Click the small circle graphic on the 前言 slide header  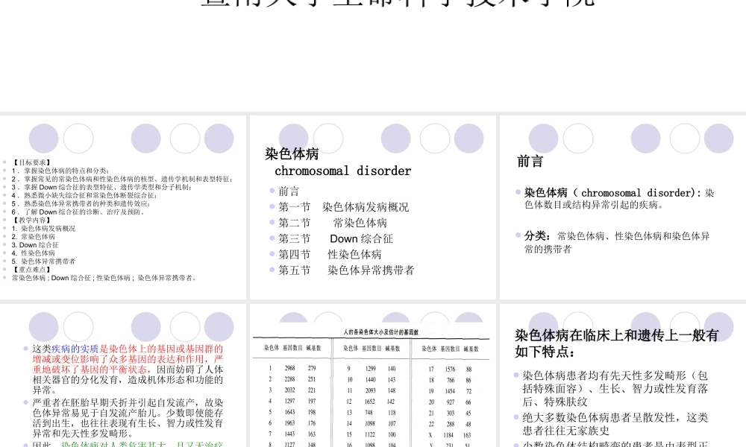(543, 139)
